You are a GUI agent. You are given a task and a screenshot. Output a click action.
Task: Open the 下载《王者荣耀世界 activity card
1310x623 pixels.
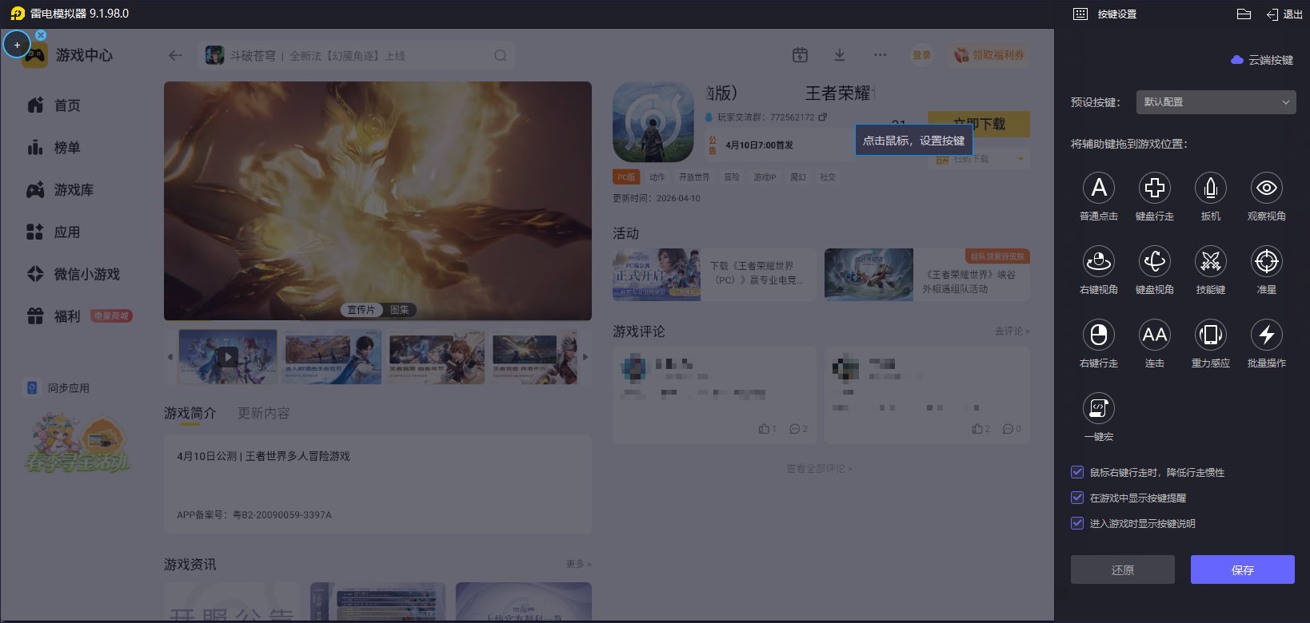tap(714, 274)
